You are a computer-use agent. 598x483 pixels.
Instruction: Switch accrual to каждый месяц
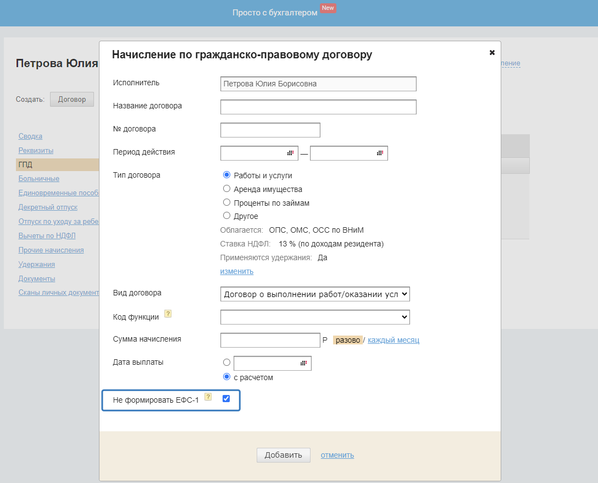pos(394,340)
